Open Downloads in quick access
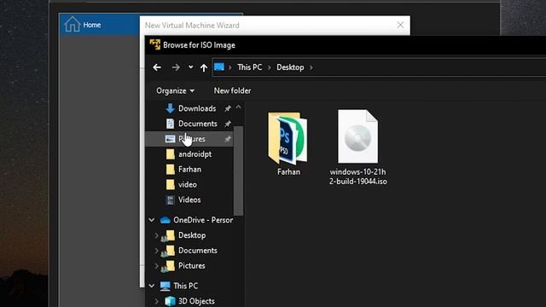This screenshot has width=546, height=307. [197, 108]
